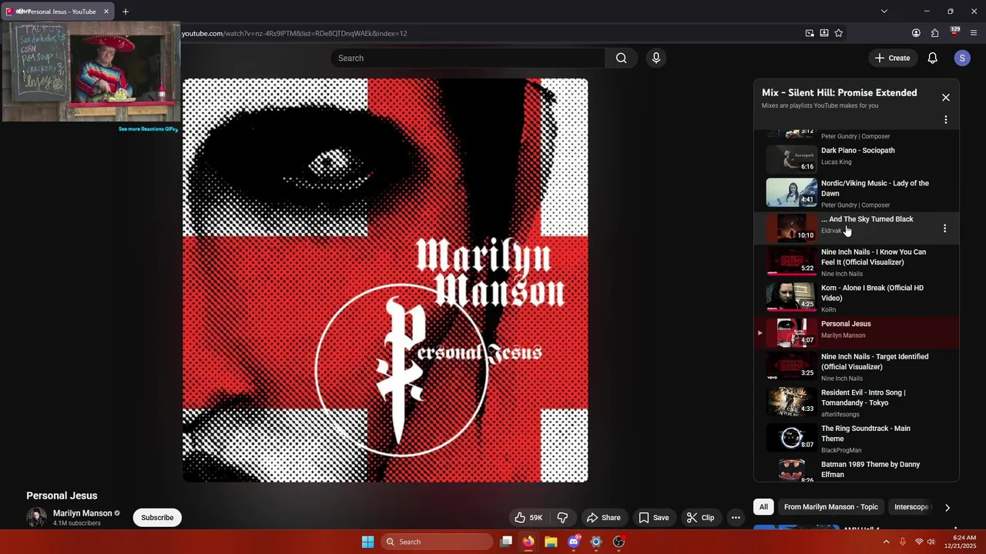Select 'From Marilyn Manson - Topic' chip
The height and width of the screenshot is (554, 986).
tap(831, 507)
